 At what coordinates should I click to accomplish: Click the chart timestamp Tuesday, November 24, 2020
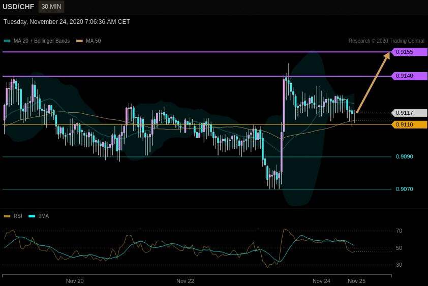pos(67,22)
